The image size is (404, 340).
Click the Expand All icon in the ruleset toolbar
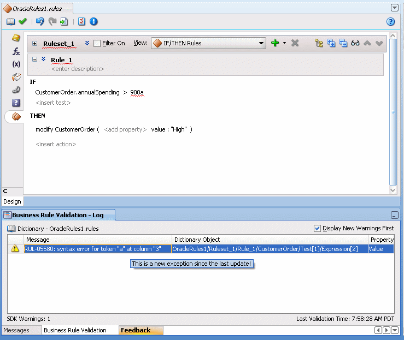point(331,43)
